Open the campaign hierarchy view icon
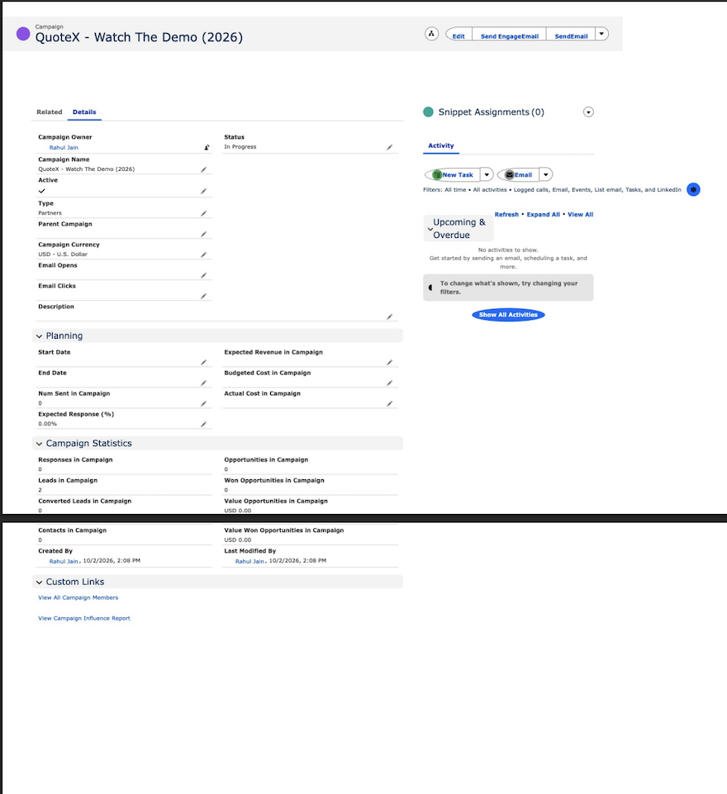This screenshot has height=794, width=727. (431, 34)
